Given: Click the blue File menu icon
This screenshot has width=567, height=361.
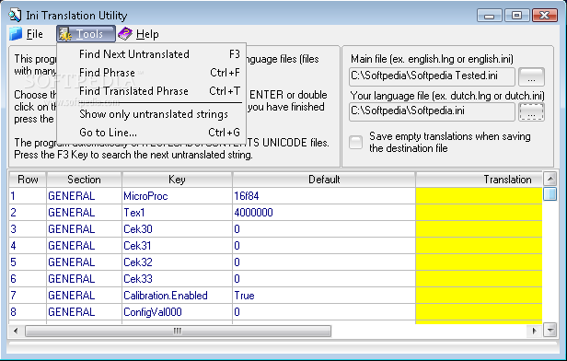Looking at the screenshot, I should pos(16,34).
